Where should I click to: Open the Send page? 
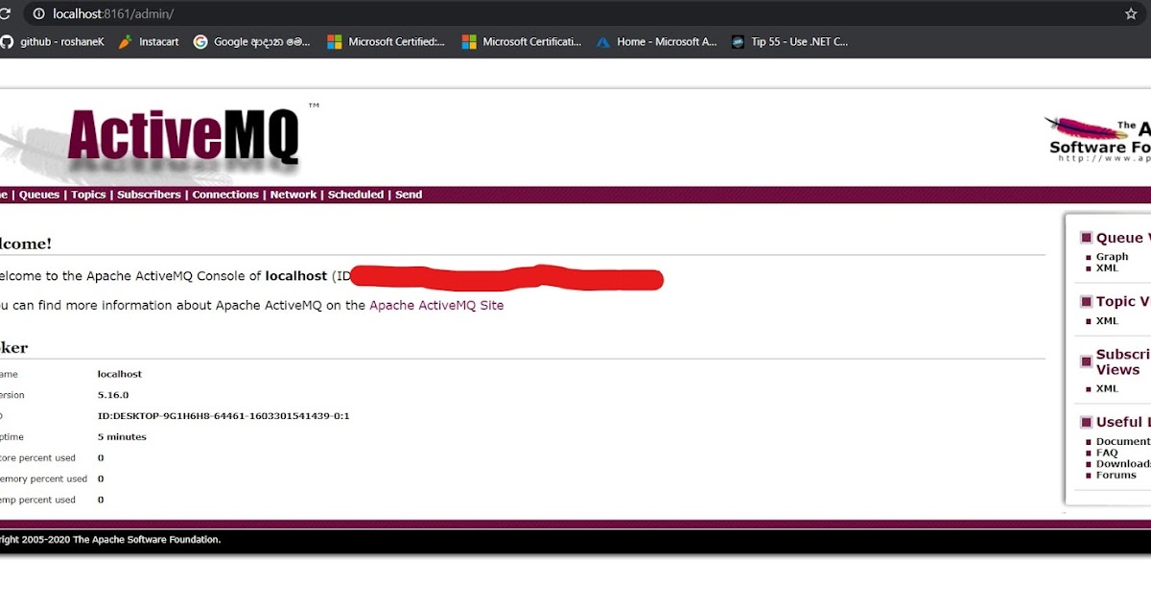coord(409,194)
